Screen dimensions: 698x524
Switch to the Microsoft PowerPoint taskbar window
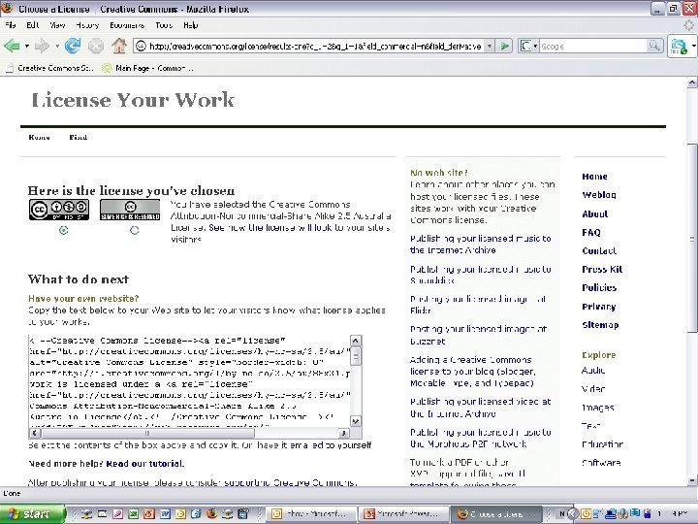pyautogui.click(x=403, y=513)
